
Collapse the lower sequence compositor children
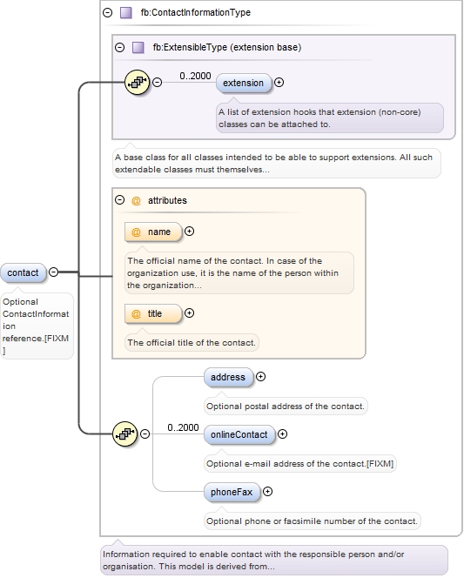coord(145,433)
